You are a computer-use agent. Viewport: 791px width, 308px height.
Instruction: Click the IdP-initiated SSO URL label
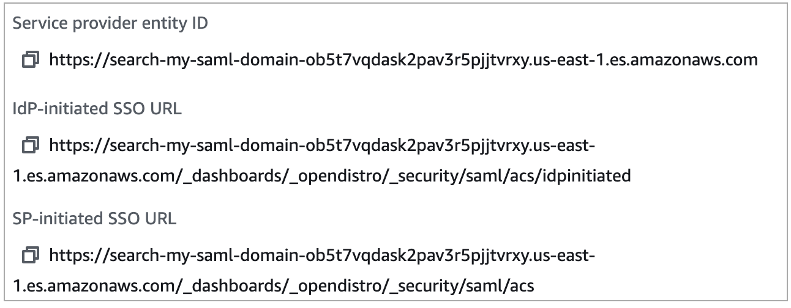[97, 110]
